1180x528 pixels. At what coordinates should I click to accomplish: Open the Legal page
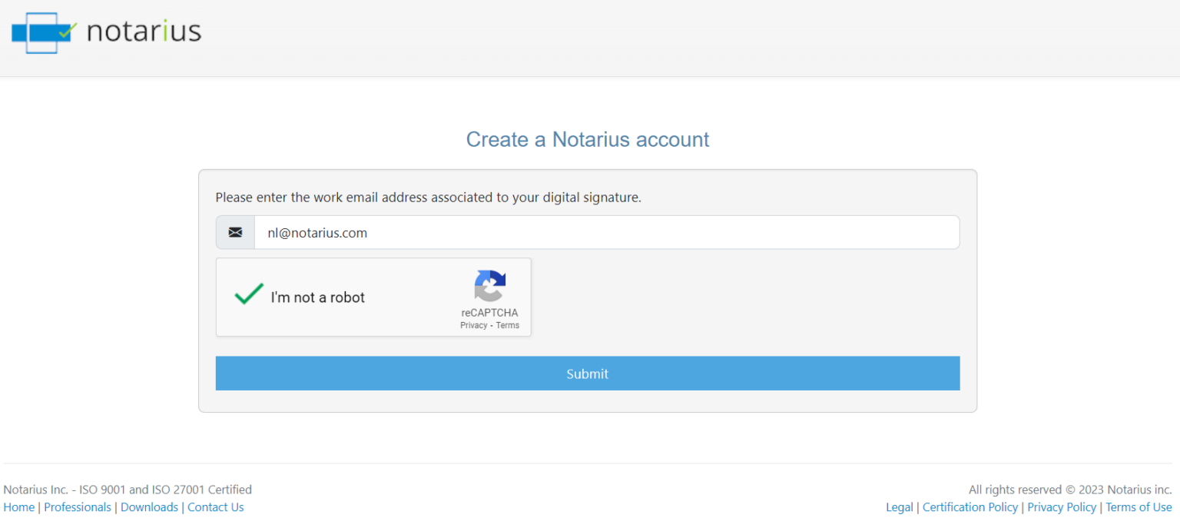click(899, 506)
